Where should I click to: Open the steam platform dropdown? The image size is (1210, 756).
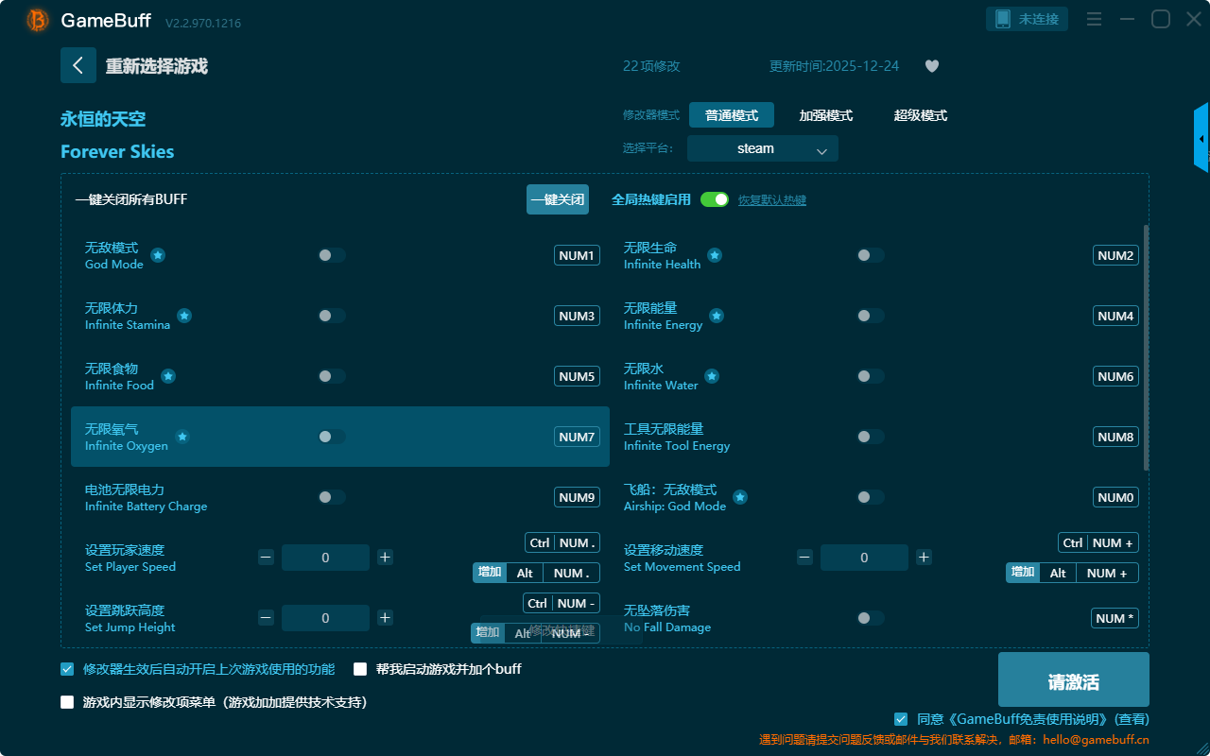(x=762, y=148)
